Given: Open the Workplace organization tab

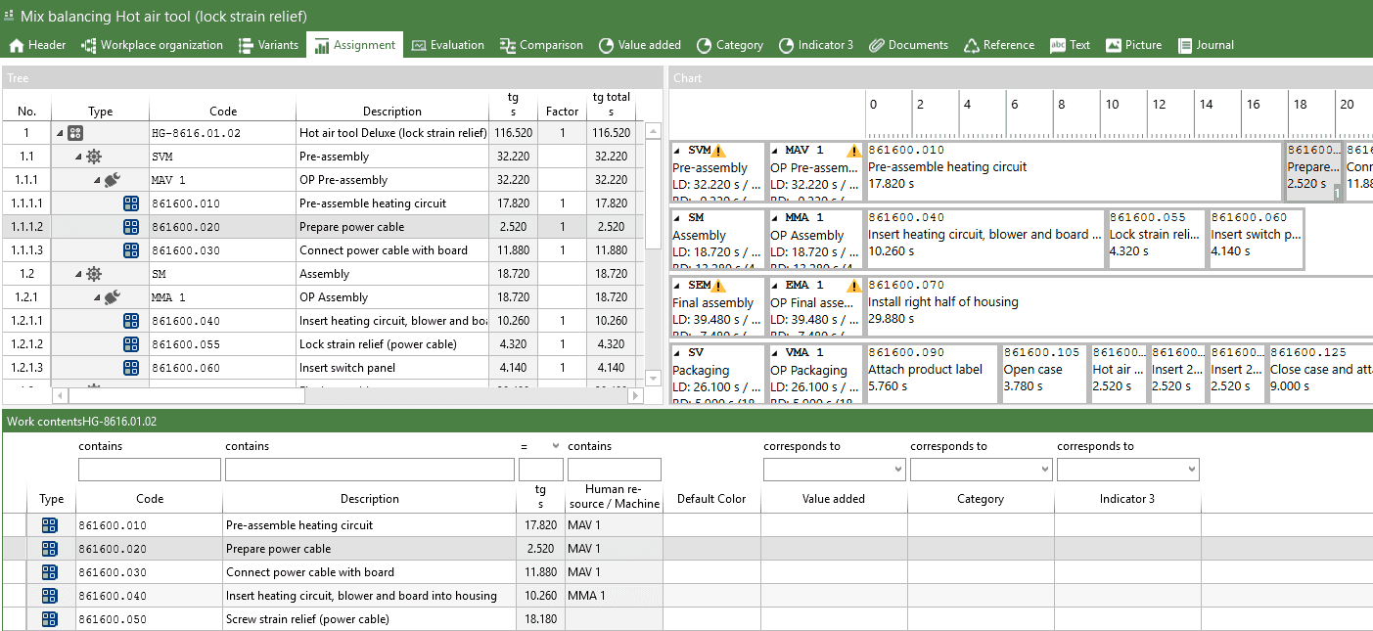Looking at the screenshot, I should tap(153, 45).
